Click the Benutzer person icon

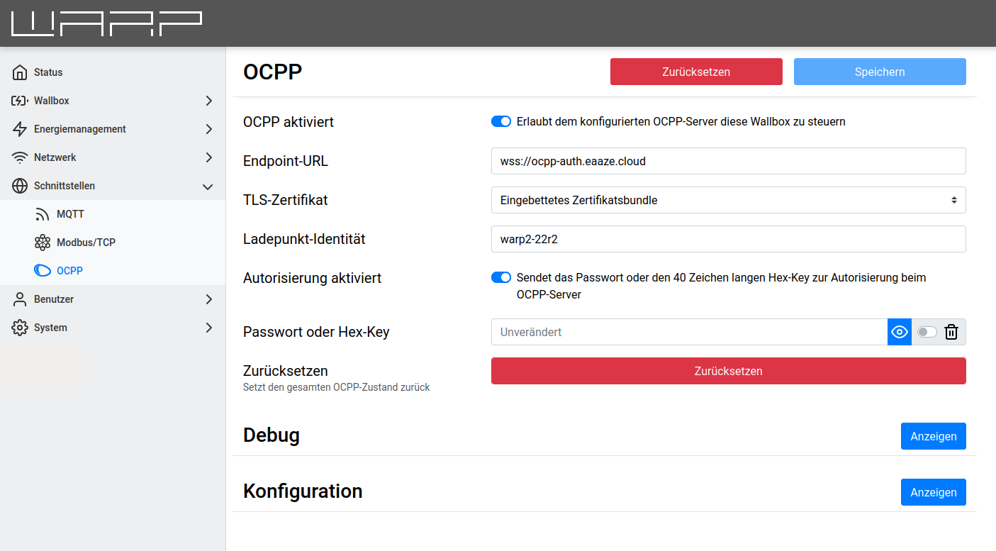(x=20, y=299)
